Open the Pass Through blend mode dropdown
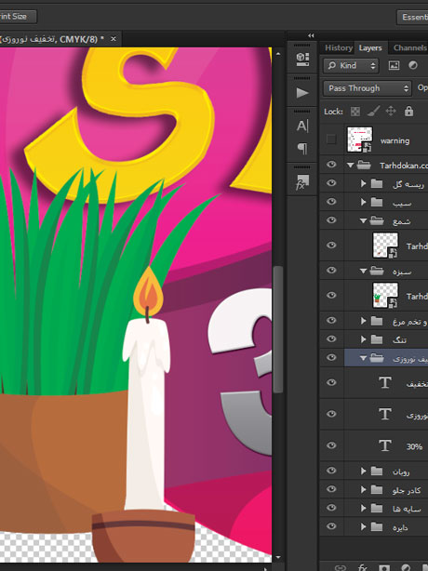 click(x=368, y=88)
